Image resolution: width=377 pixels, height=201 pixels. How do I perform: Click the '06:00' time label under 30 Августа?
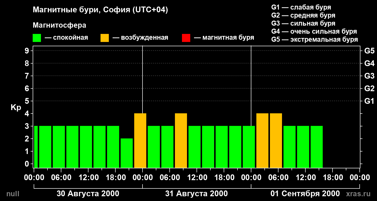[61, 178]
